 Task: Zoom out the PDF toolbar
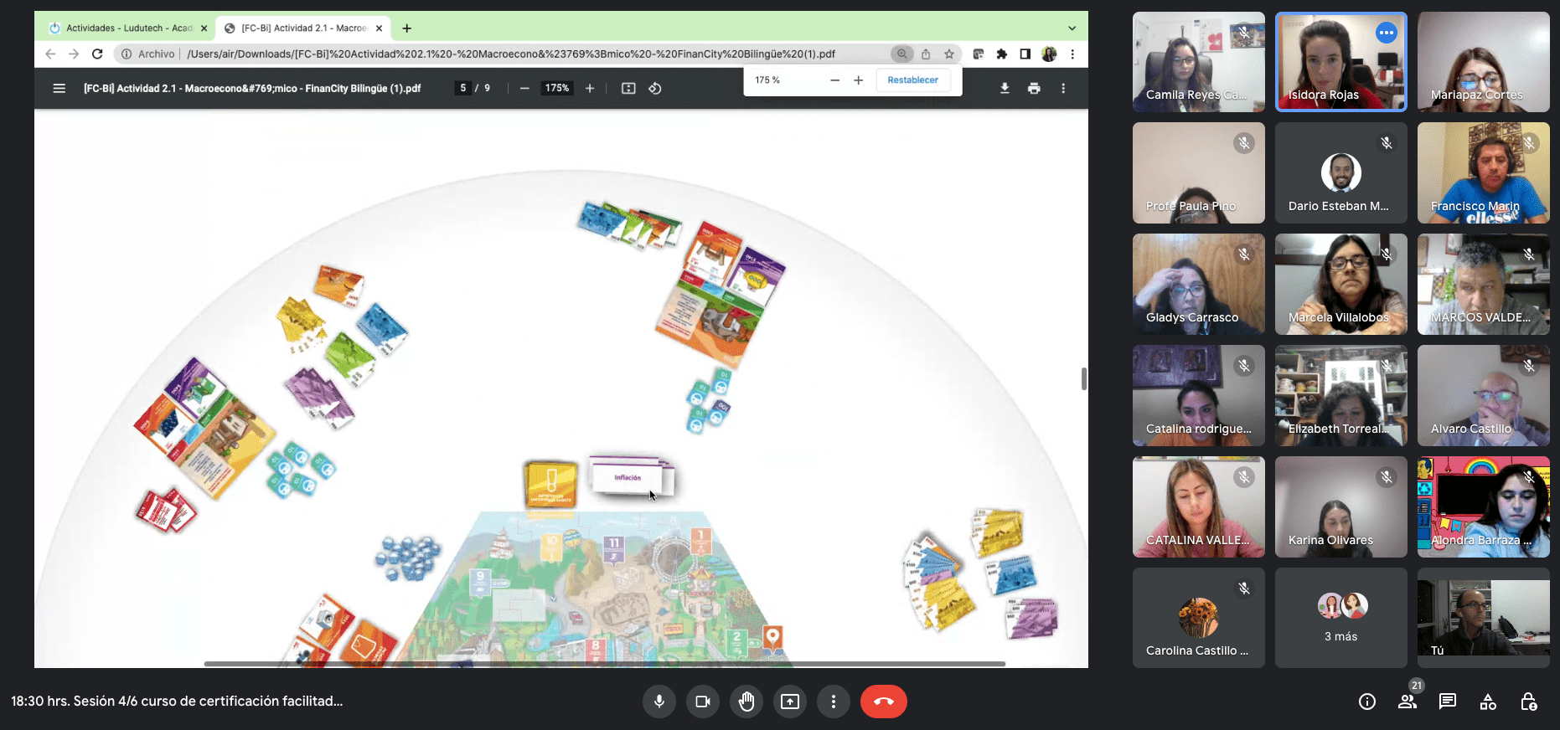tap(524, 88)
